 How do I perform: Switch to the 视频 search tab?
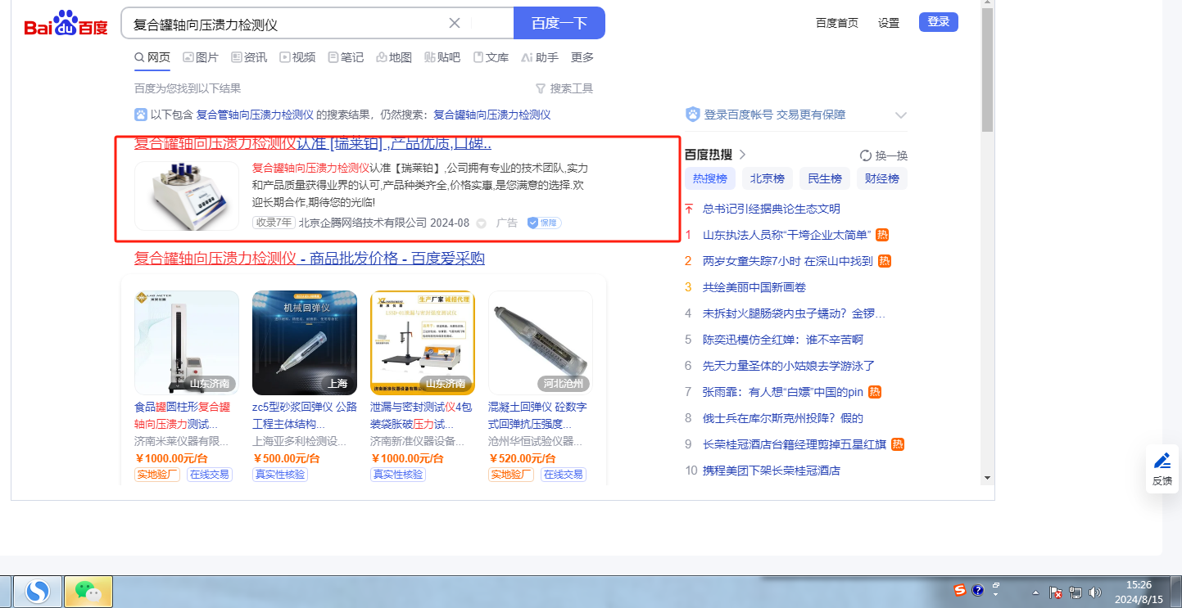pos(297,57)
